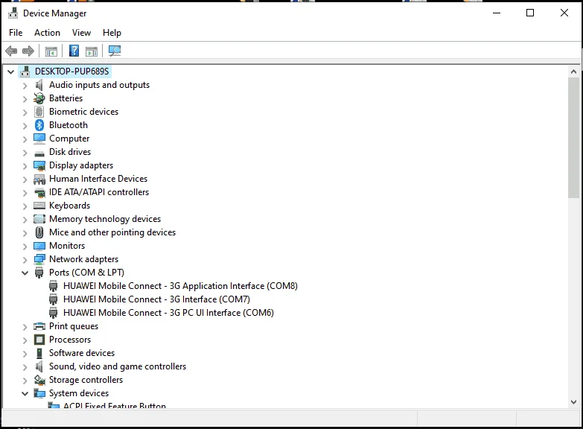Click the Show/Hide Console Tree toolbar icon
583x429 pixels.
click(x=51, y=51)
